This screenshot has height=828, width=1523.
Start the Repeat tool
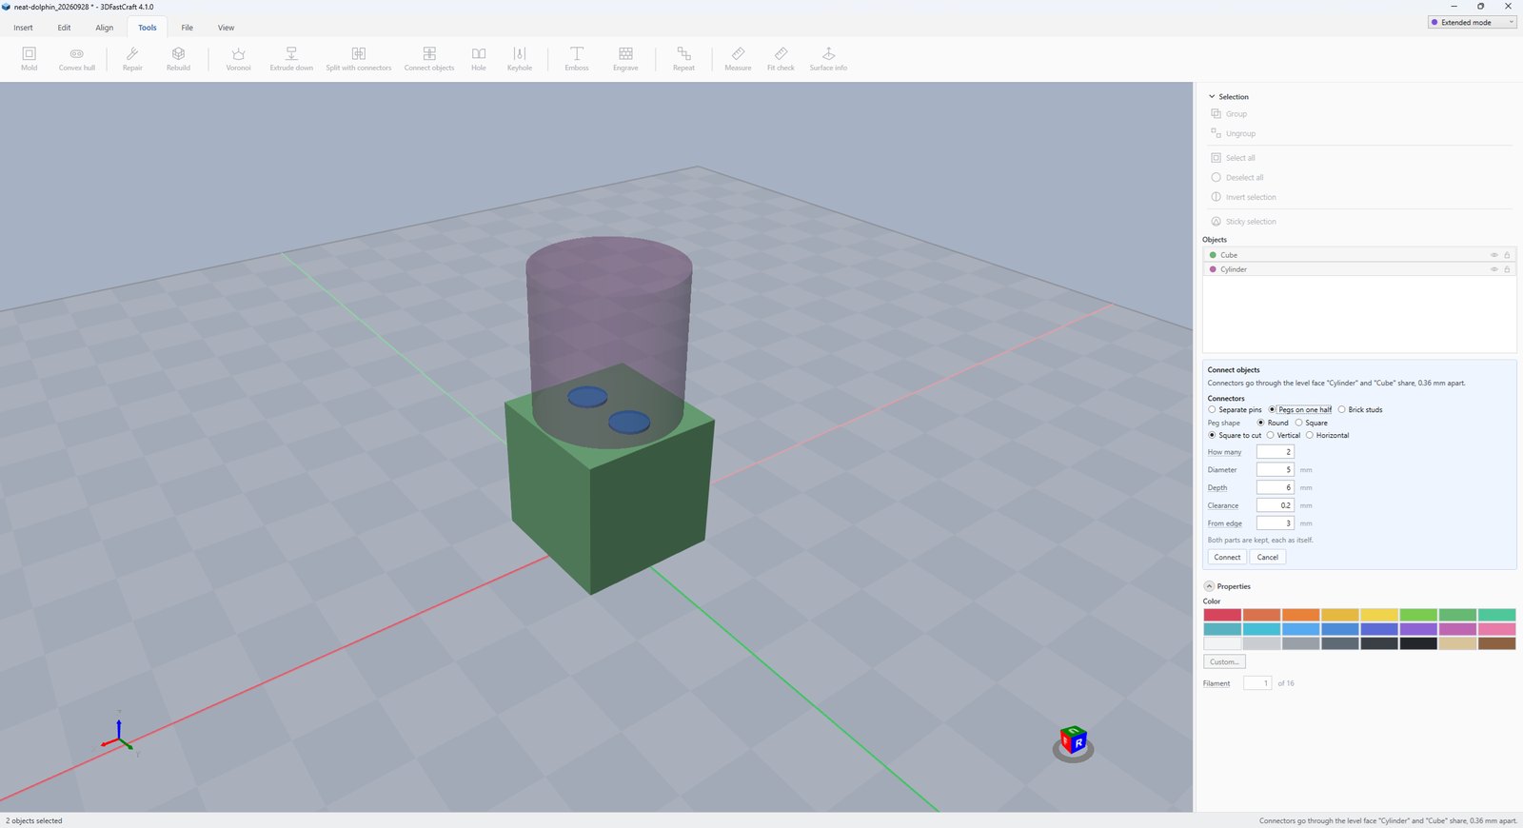point(683,59)
